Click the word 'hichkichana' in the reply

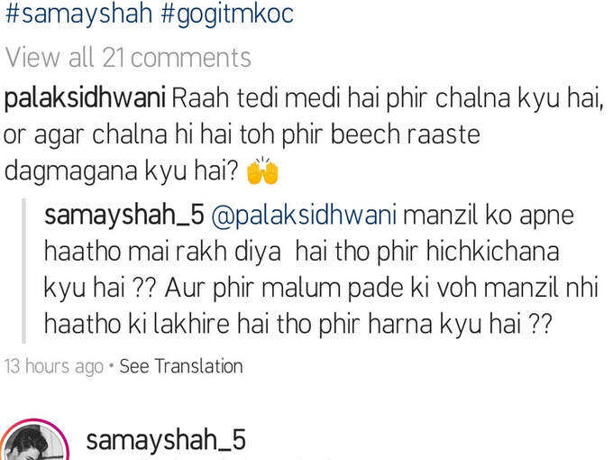click(492, 251)
